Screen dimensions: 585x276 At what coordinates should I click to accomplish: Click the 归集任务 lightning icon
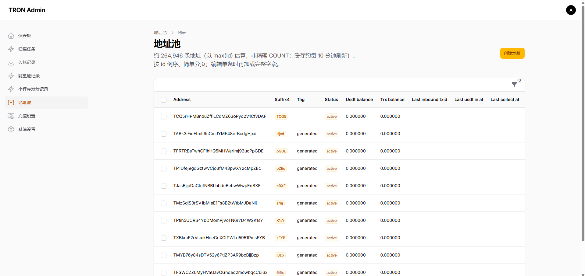pyautogui.click(x=11, y=49)
